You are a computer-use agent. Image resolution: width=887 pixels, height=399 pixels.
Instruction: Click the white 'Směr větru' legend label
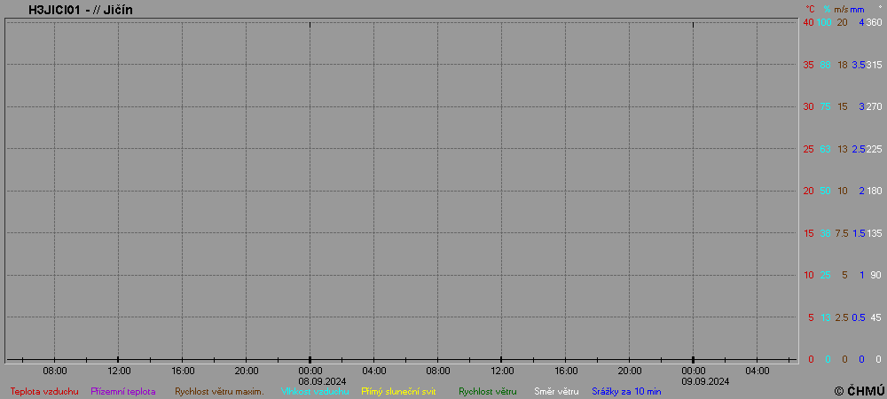[556, 391]
